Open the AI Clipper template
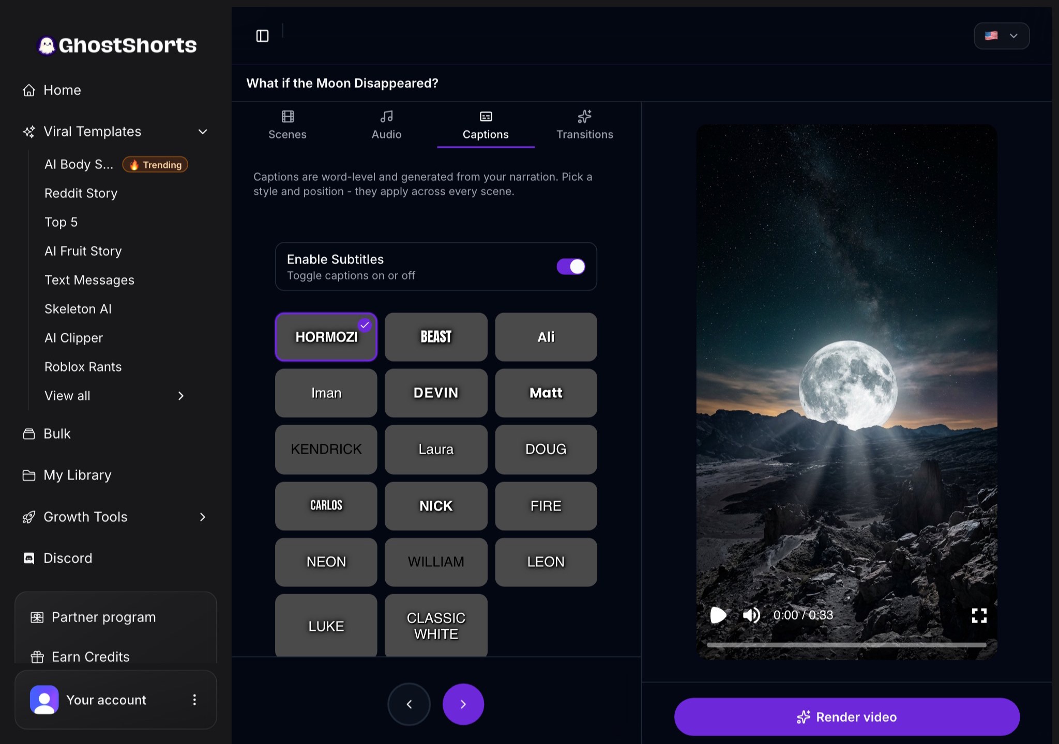 click(73, 338)
